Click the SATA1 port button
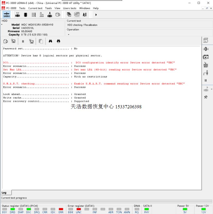Screen dimensions: 213x214 click(x=7, y=15)
